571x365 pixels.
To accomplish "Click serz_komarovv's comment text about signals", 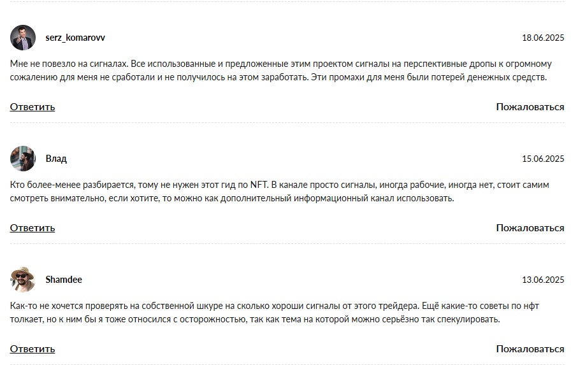I will [281, 71].
